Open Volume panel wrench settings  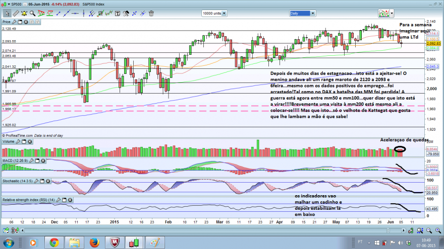18,141
